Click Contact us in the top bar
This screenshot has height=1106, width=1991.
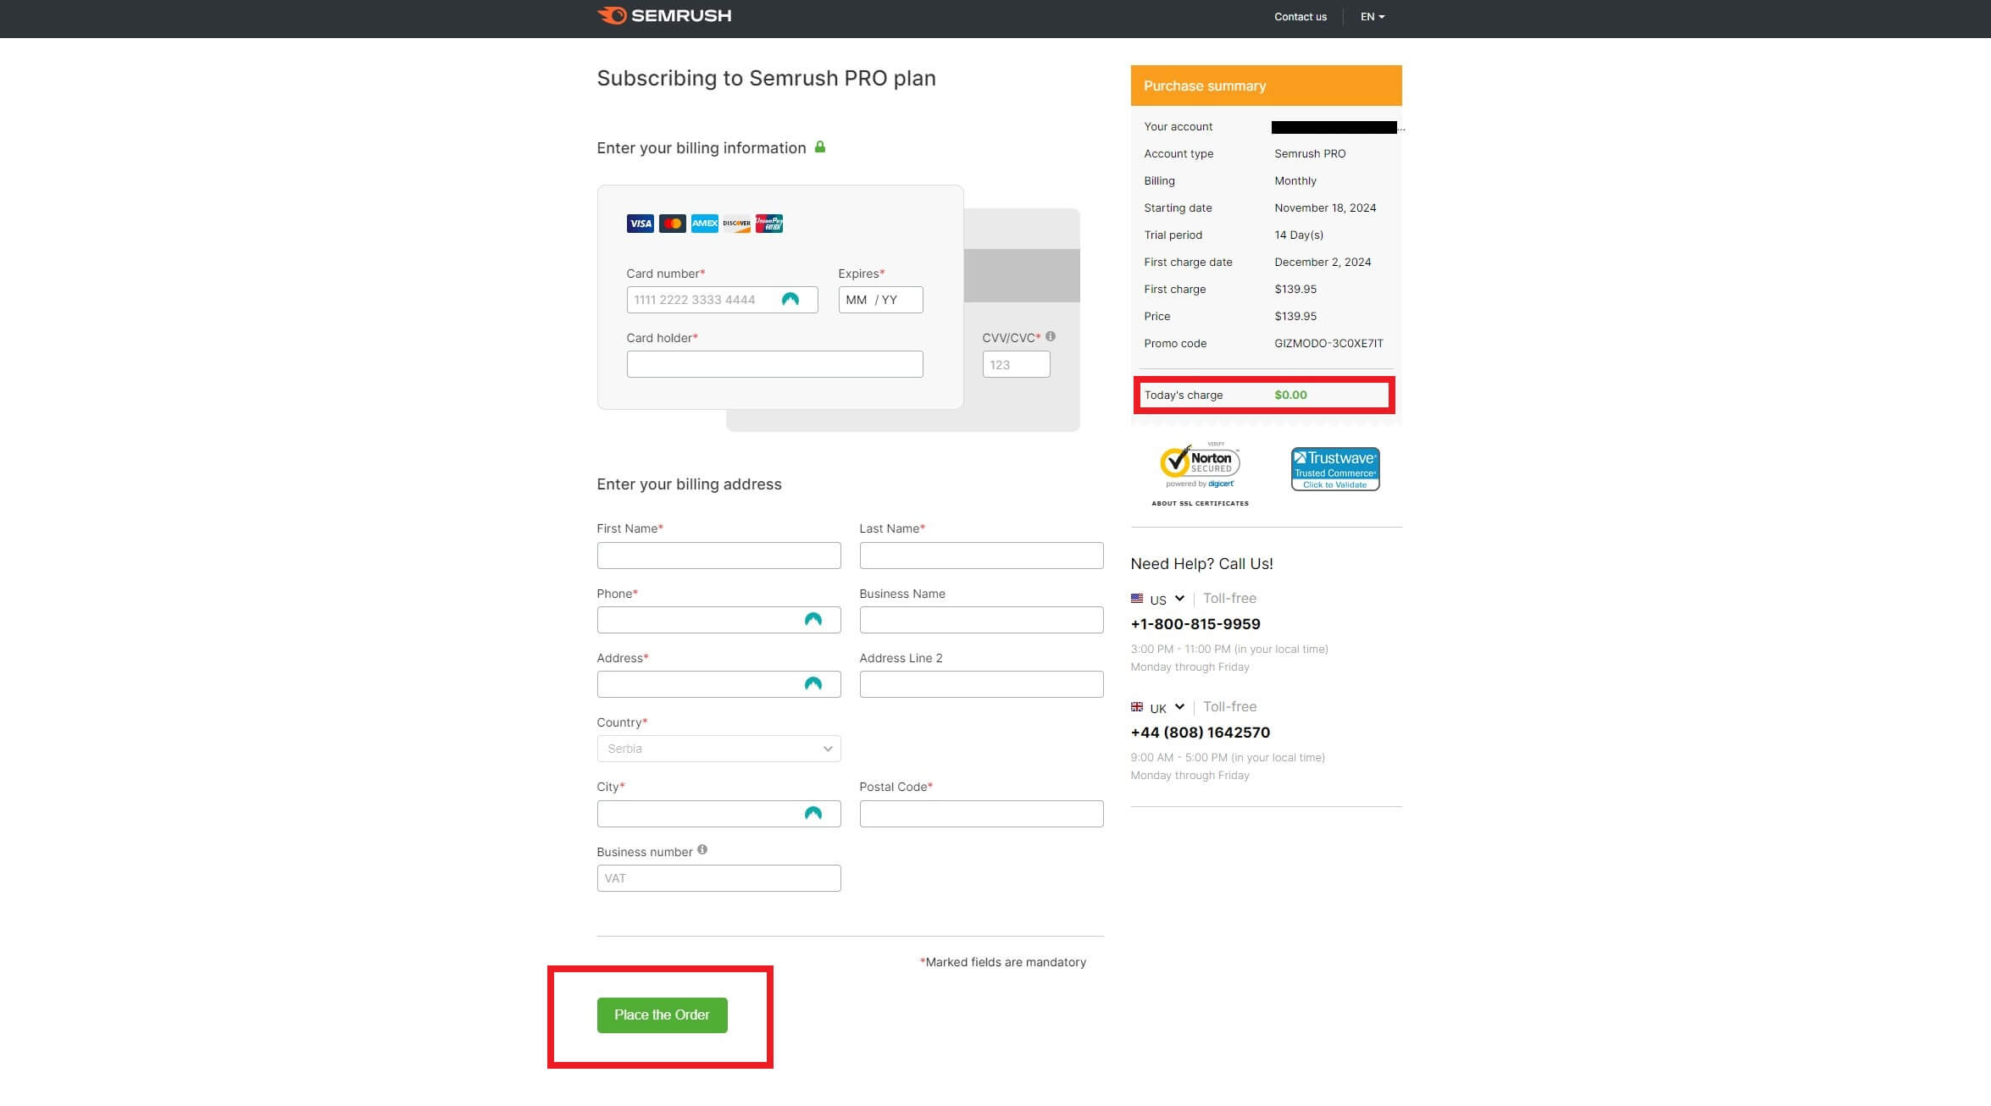[x=1300, y=16]
